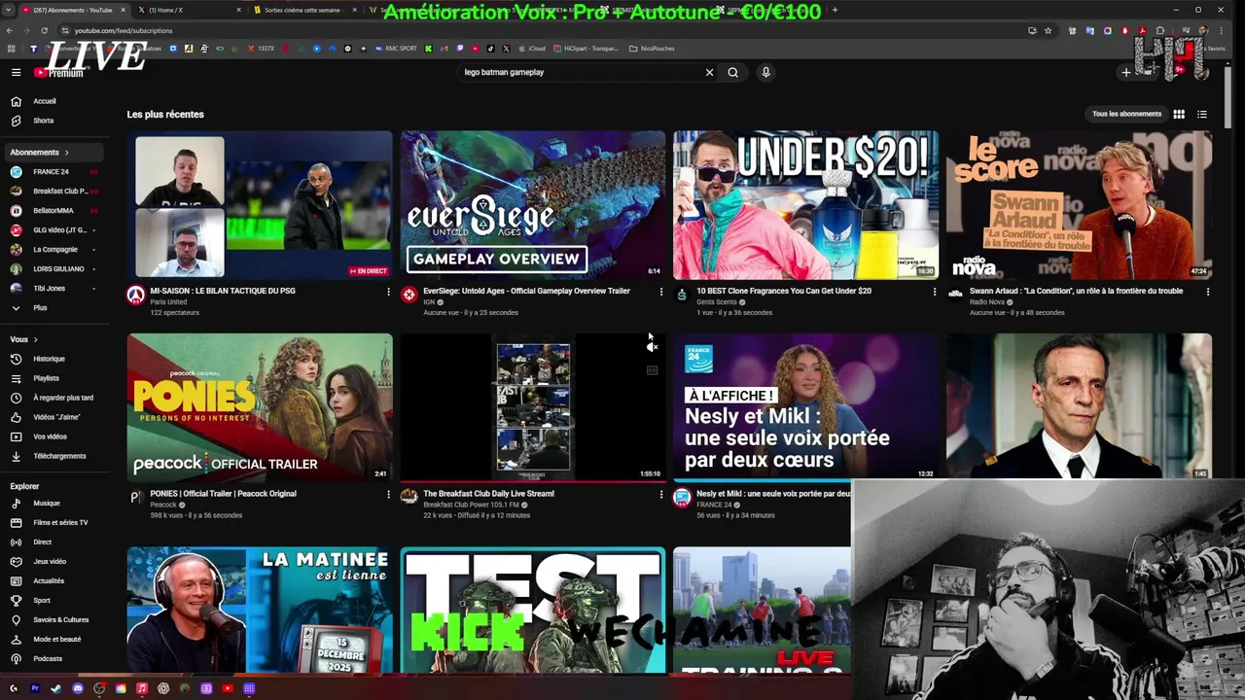The height and width of the screenshot is (700, 1245).
Task: Open options menu for Breakfast Club stream
Action: [661, 495]
